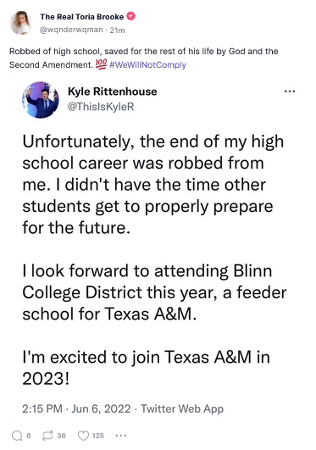Open the #WeWillNotComply hashtag

pos(147,65)
